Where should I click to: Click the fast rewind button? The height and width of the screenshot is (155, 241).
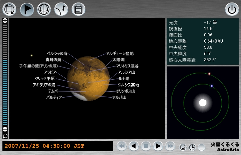click(122, 146)
